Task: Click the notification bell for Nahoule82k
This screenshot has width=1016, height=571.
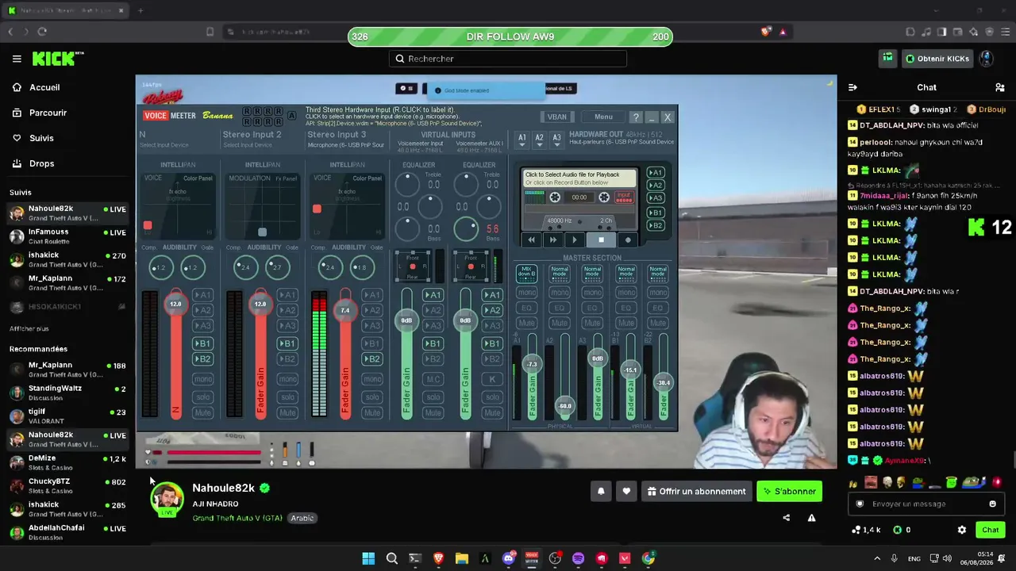Action: point(601,492)
